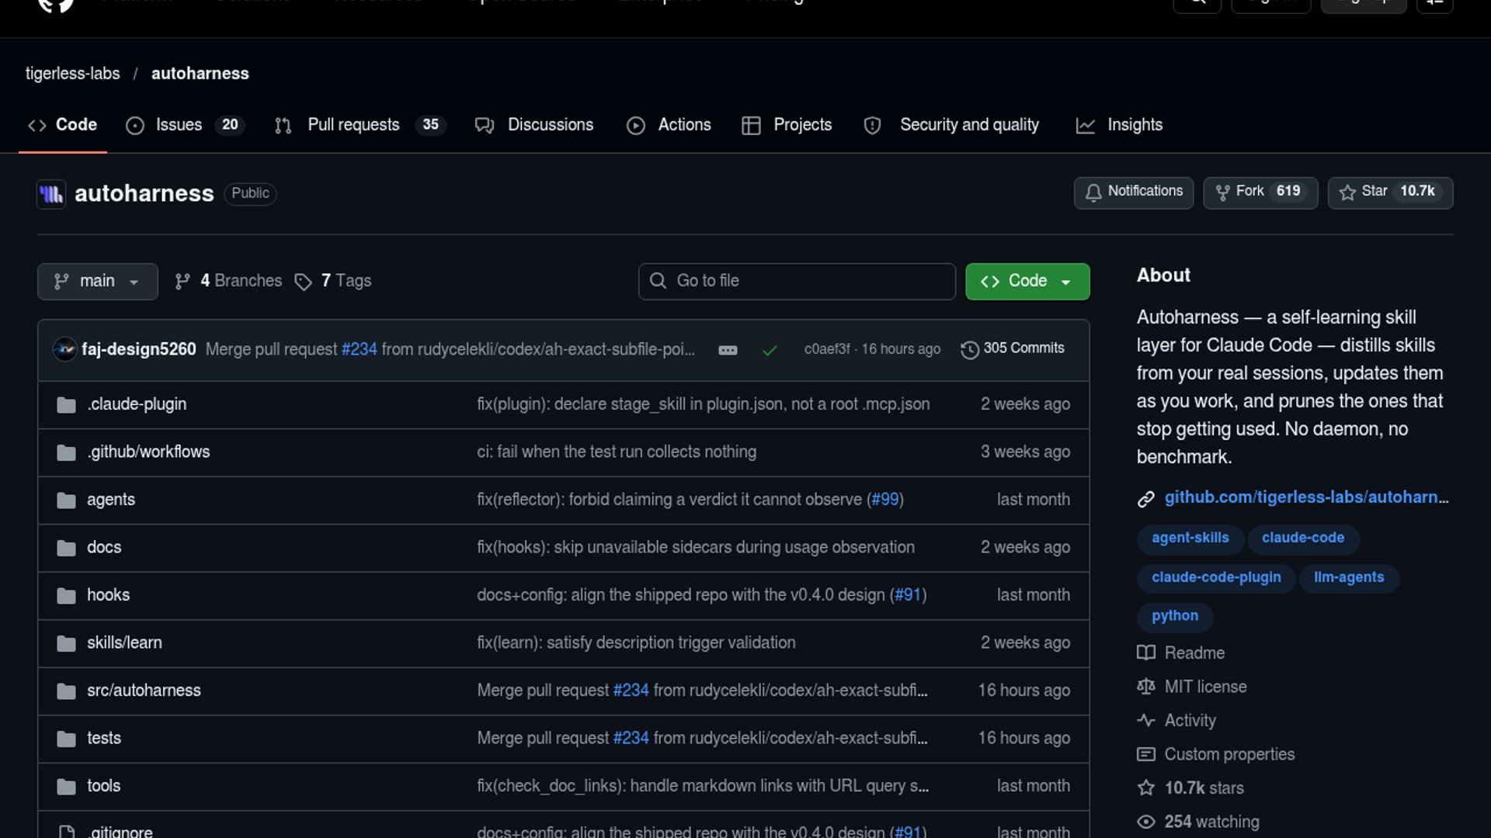Open the 305 Commits history
The image size is (1491, 838).
coord(1013,349)
